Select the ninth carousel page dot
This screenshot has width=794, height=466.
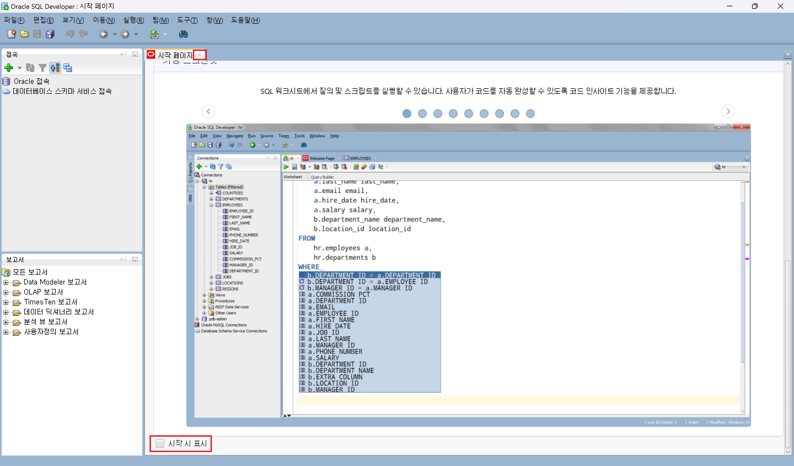pos(530,113)
